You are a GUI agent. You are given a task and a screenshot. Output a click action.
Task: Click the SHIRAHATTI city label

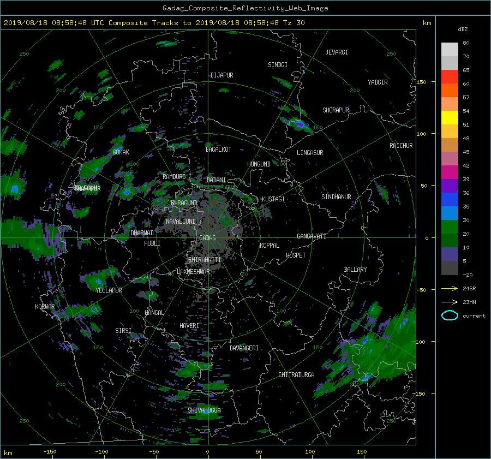pyautogui.click(x=205, y=260)
